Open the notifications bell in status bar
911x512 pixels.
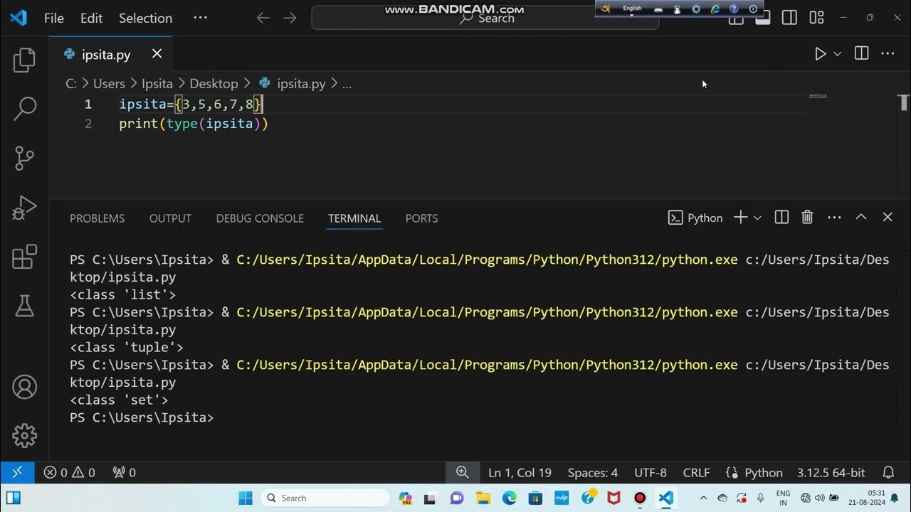click(x=888, y=472)
